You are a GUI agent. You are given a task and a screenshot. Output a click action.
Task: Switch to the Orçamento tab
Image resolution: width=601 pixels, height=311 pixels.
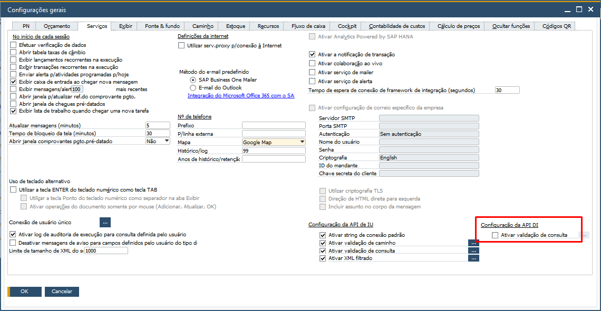click(x=57, y=26)
